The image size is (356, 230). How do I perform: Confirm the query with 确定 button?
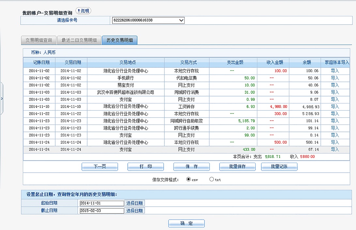(186, 223)
